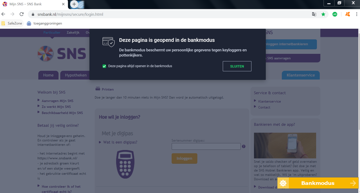
Task: Uncheck always open in bankmodus checkbox
Action: pyautogui.click(x=104, y=66)
